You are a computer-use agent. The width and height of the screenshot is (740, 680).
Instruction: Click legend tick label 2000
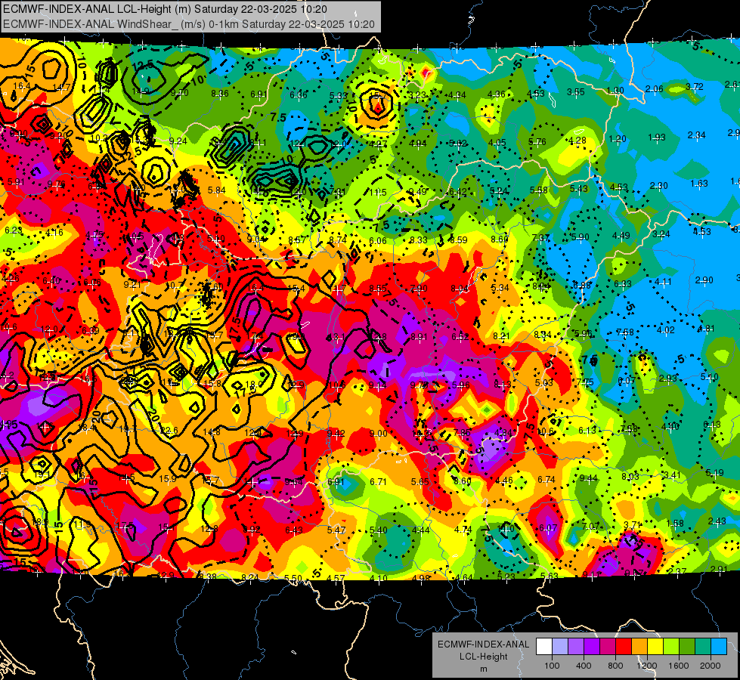pos(711,666)
